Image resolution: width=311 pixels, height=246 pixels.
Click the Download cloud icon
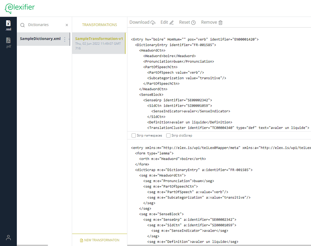click(x=153, y=22)
